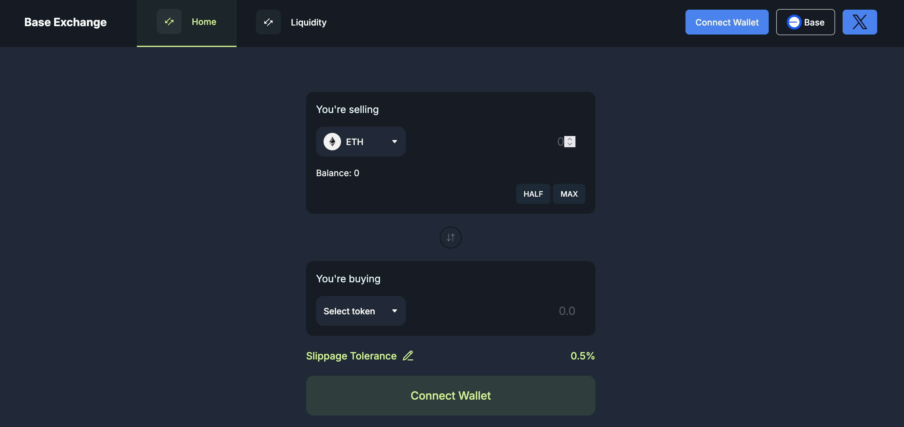Click the swap direction arrows icon
Viewport: 904px width, 427px height.
(450, 237)
